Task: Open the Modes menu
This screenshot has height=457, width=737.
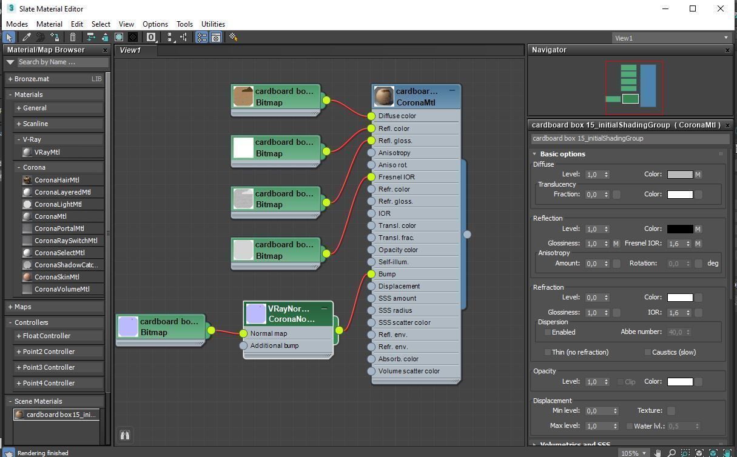Action: click(x=17, y=24)
